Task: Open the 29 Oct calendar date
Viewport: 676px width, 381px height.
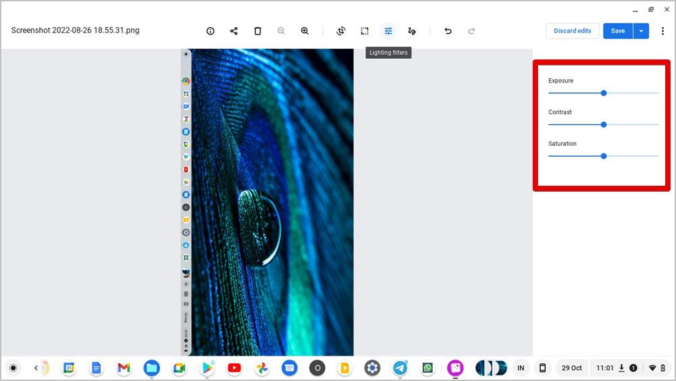Action: click(572, 368)
